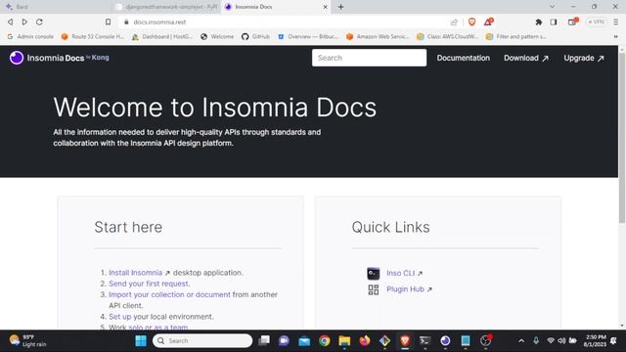Open Brave Shields lion icon
The height and width of the screenshot is (352, 626).
pos(471,22)
